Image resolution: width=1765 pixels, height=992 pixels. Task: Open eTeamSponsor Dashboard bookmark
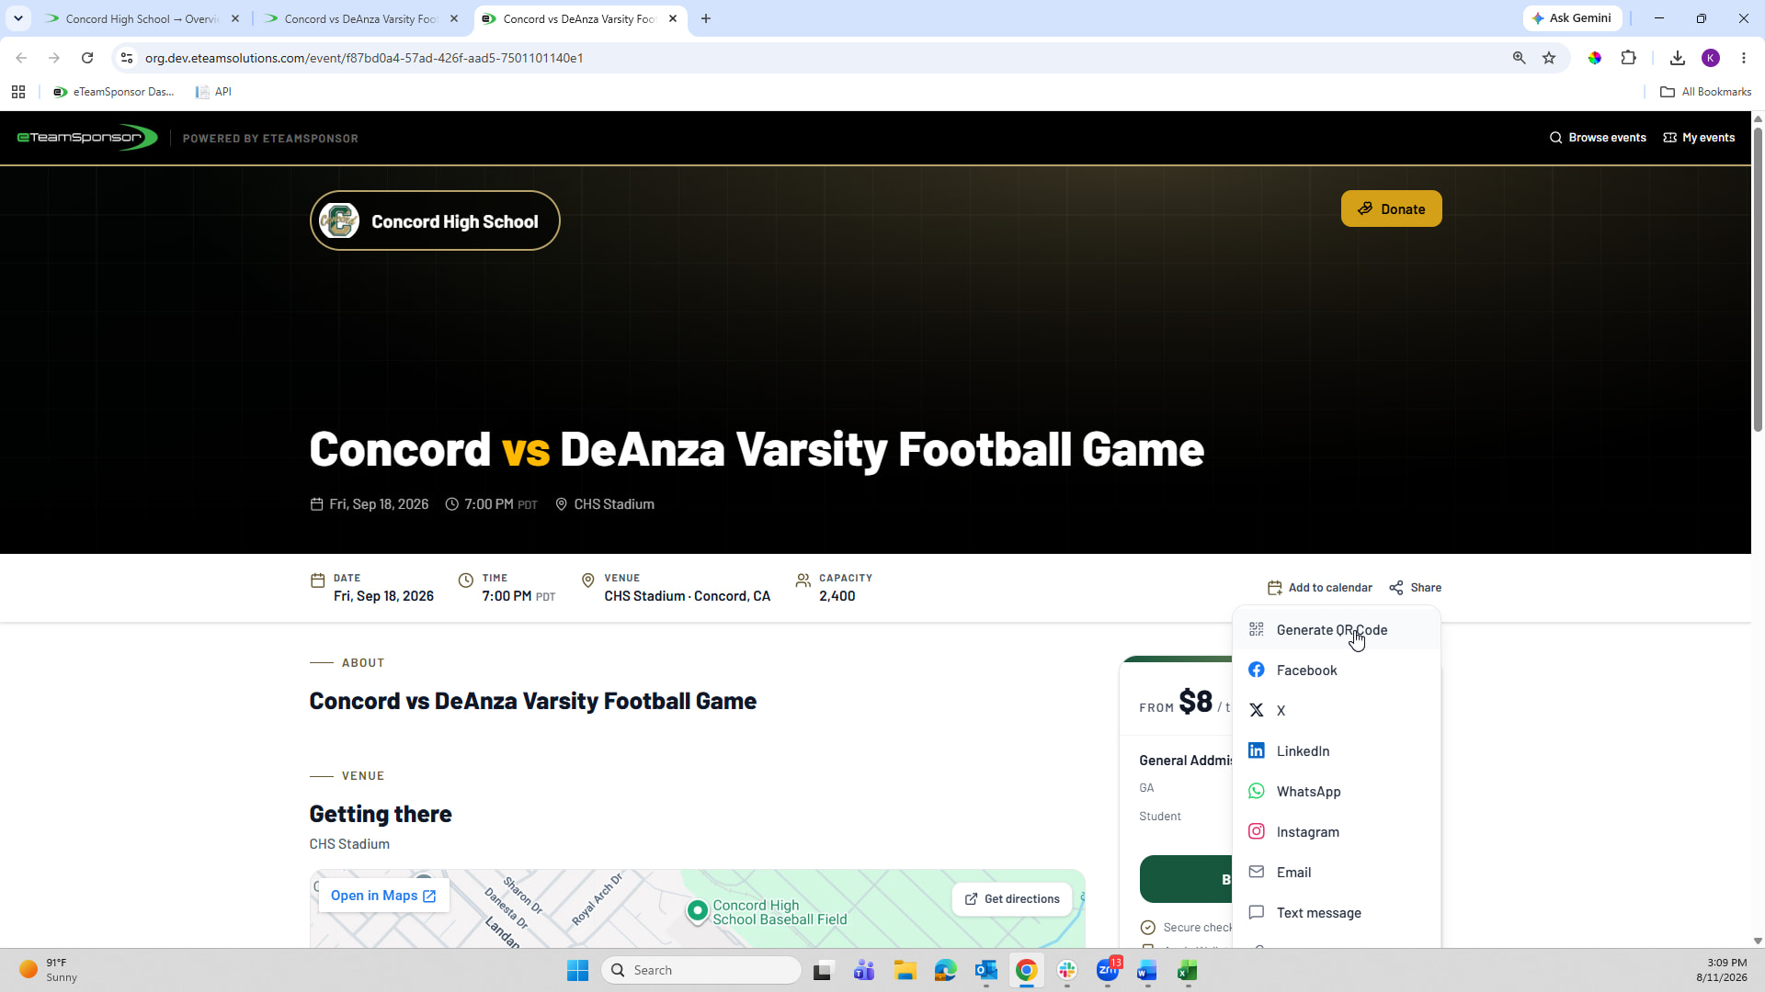click(113, 92)
